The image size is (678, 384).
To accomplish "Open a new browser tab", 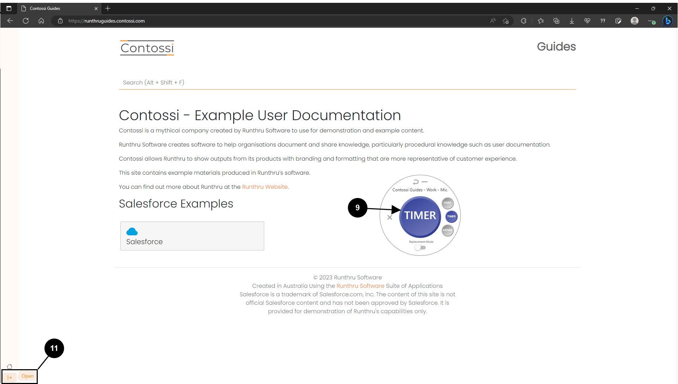I will coord(108,8).
